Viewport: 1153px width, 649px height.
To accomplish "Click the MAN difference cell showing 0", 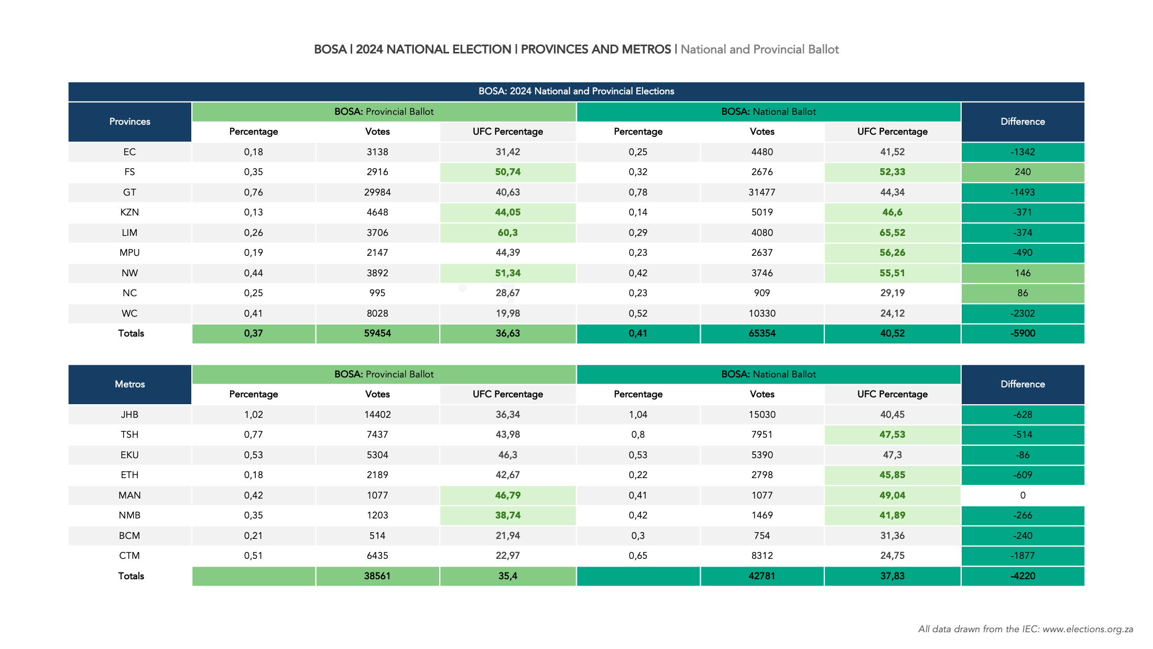I will click(x=1023, y=495).
